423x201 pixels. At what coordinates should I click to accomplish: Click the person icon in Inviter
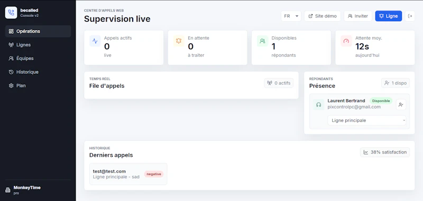pyautogui.click(x=350, y=16)
